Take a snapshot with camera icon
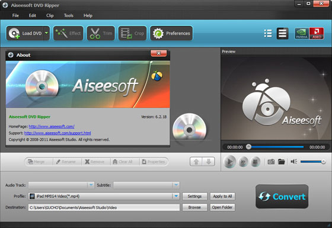 [271, 162]
